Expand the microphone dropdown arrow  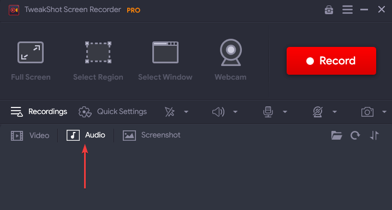click(285, 112)
